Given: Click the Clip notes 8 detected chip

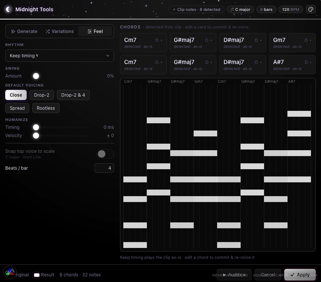Looking at the screenshot, I should tap(196, 9).
